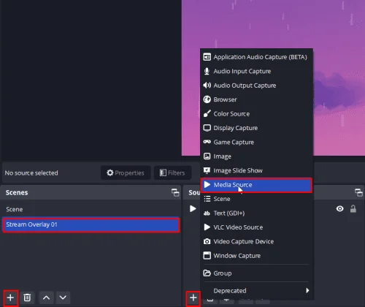Add a Browser source
The image size is (365, 307).
coord(256,99)
